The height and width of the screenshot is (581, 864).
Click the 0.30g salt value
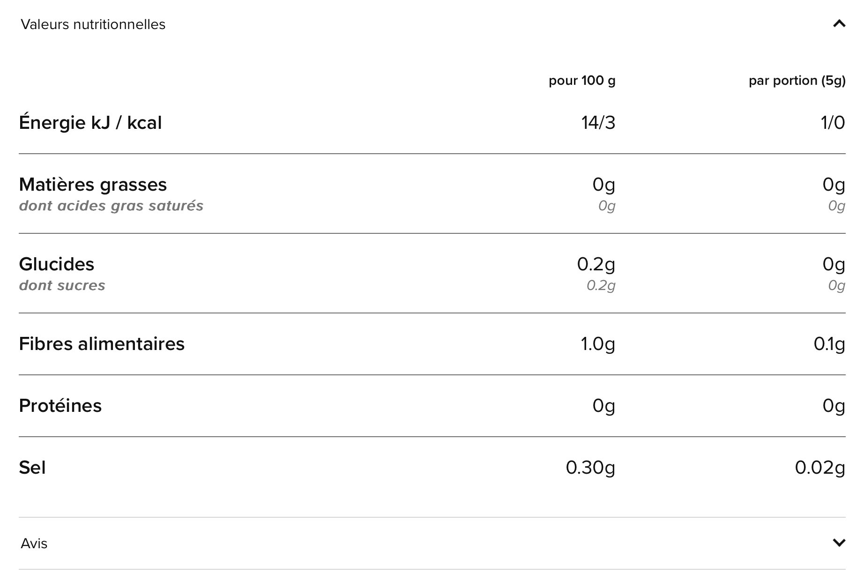(590, 468)
